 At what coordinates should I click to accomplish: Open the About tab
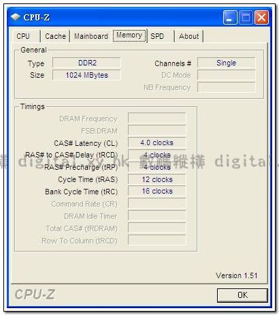189,36
